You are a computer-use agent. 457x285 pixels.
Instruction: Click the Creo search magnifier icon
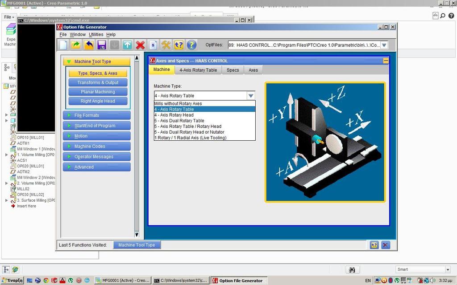tap(443, 16)
